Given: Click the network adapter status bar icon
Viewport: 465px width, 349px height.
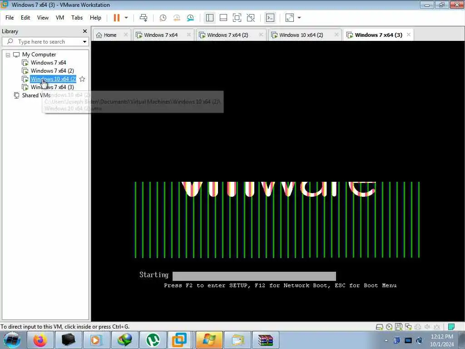Looking at the screenshot, I should 408,327.
